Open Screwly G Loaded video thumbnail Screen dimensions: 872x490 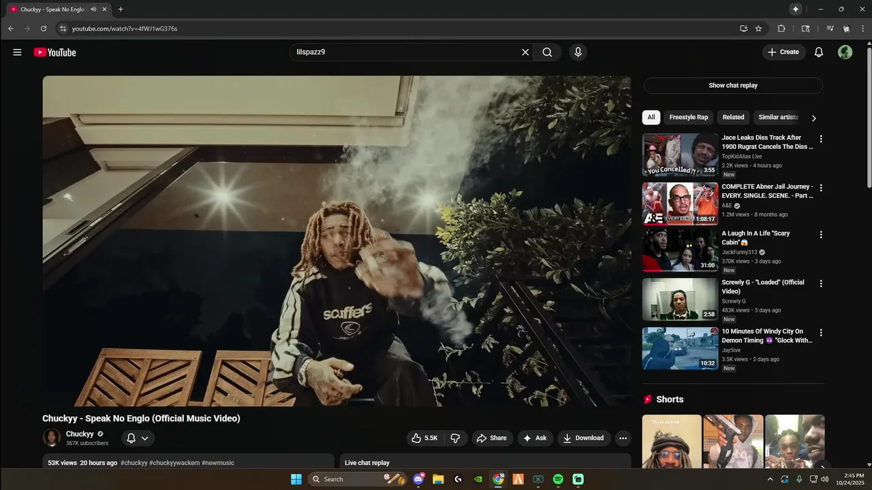[x=680, y=299]
